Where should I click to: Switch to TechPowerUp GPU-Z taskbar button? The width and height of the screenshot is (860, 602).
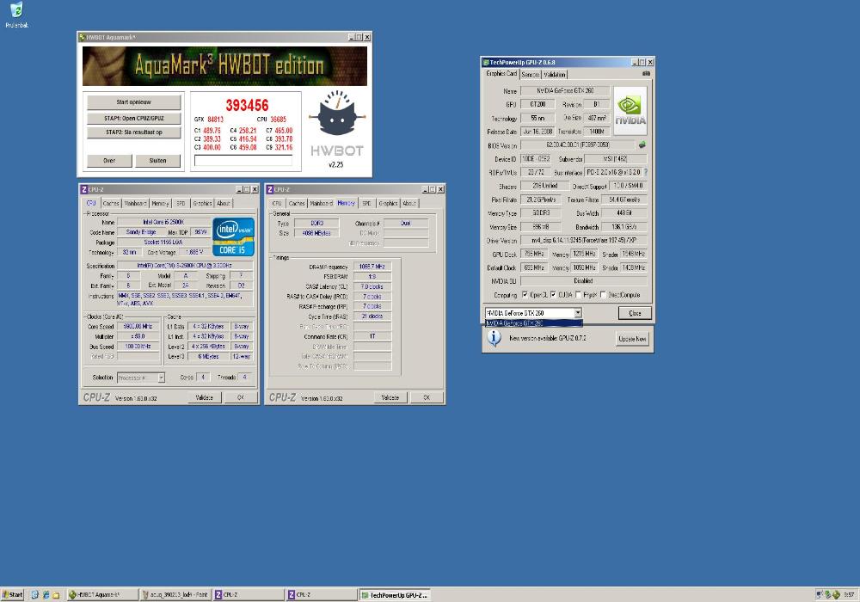[395, 594]
